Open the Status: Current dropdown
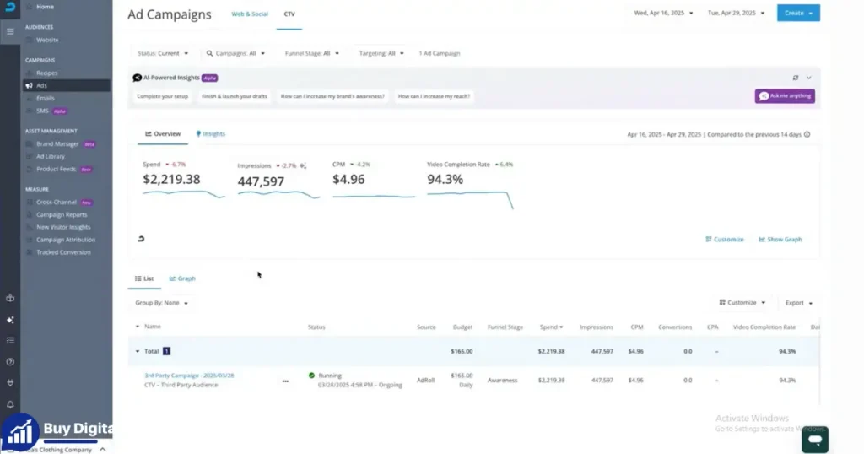The width and height of the screenshot is (864, 454). click(x=163, y=53)
